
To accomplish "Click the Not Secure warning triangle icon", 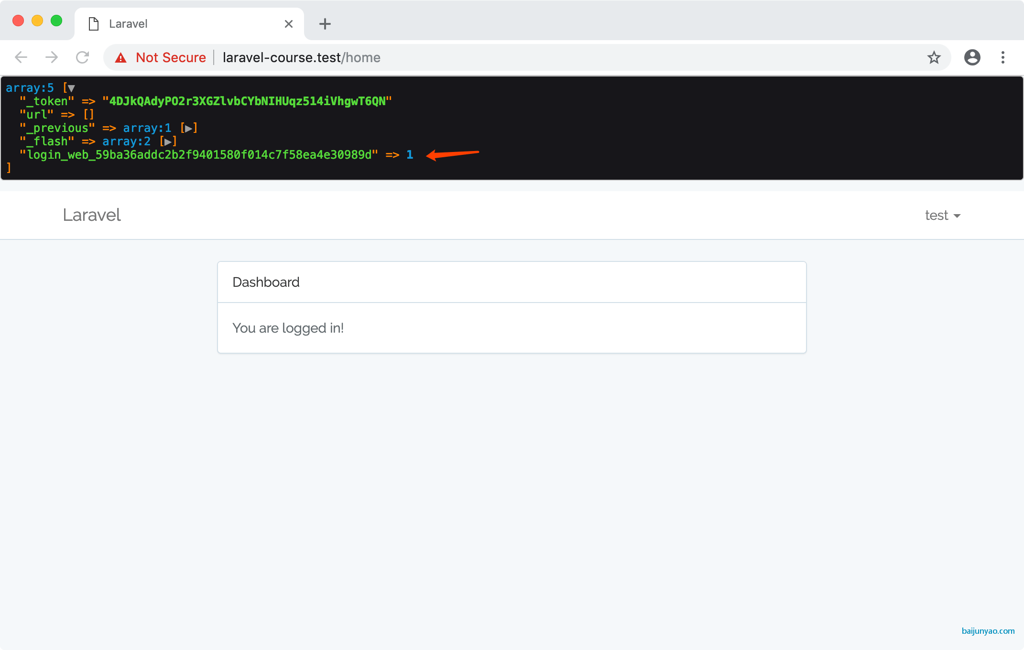I will point(121,58).
